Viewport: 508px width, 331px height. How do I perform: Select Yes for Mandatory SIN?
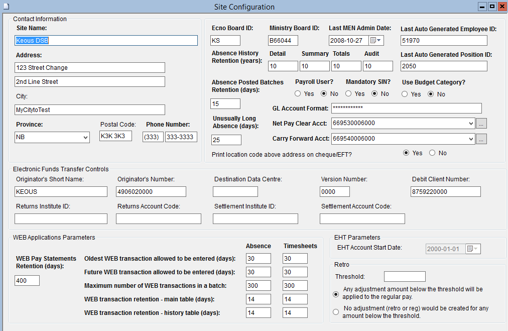(348, 94)
